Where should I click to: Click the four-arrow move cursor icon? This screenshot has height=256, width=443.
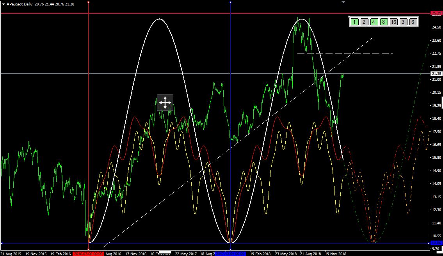coord(165,103)
